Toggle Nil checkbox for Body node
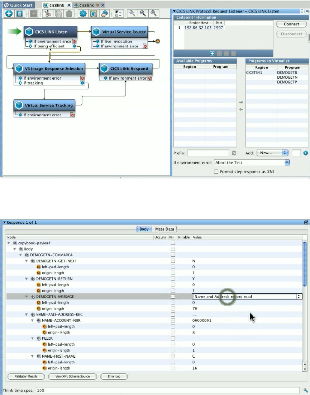This screenshot has height=395, width=310. click(x=173, y=249)
